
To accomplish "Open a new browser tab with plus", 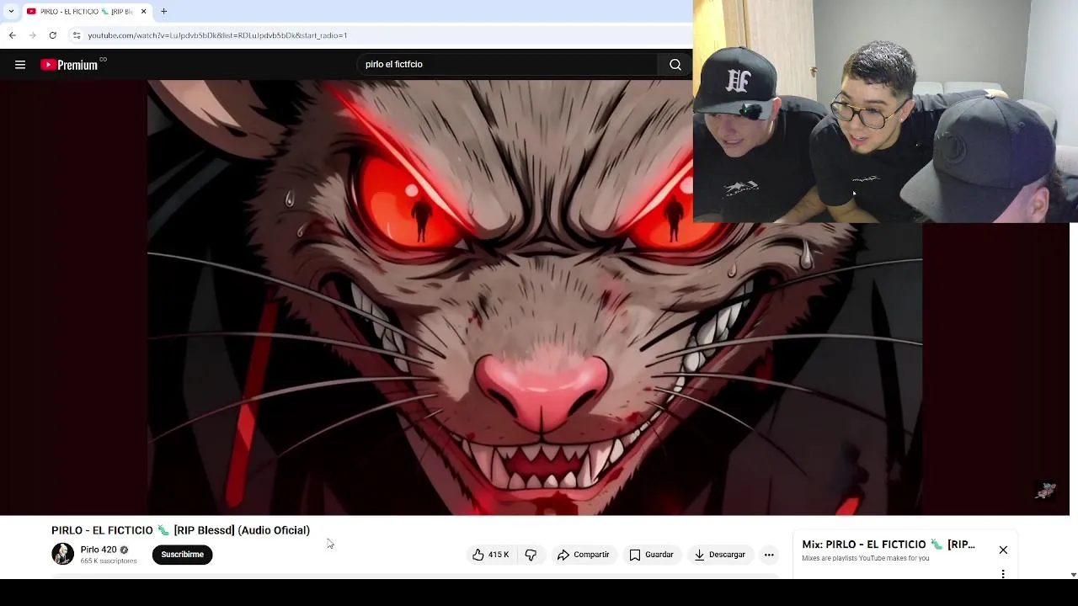I will pos(164,12).
